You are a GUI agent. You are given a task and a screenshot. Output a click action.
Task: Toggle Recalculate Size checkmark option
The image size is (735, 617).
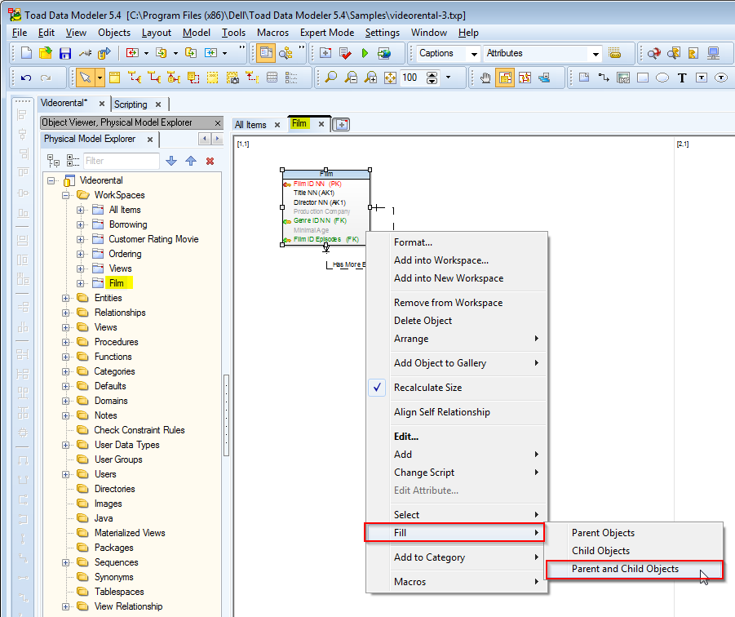point(377,388)
